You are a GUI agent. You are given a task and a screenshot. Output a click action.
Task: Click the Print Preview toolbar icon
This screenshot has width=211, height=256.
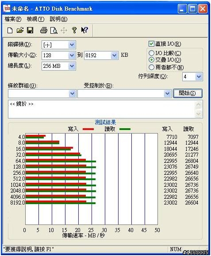(x=54, y=30)
